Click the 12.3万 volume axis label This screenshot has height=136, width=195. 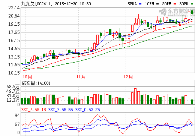click(13, 100)
